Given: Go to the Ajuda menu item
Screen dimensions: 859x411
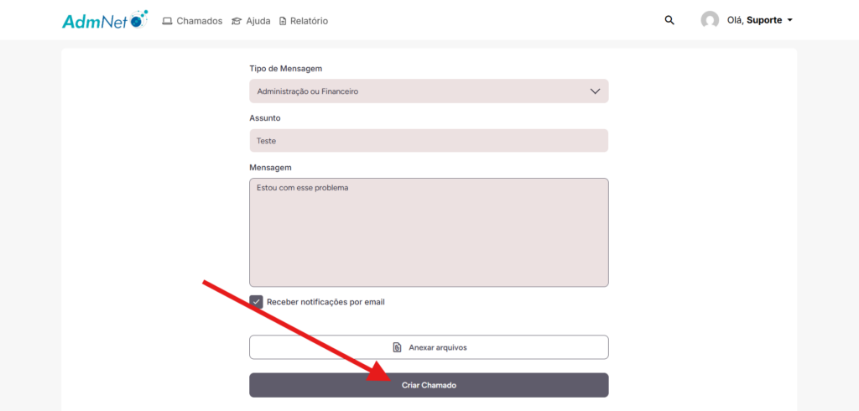Looking at the screenshot, I should point(258,21).
